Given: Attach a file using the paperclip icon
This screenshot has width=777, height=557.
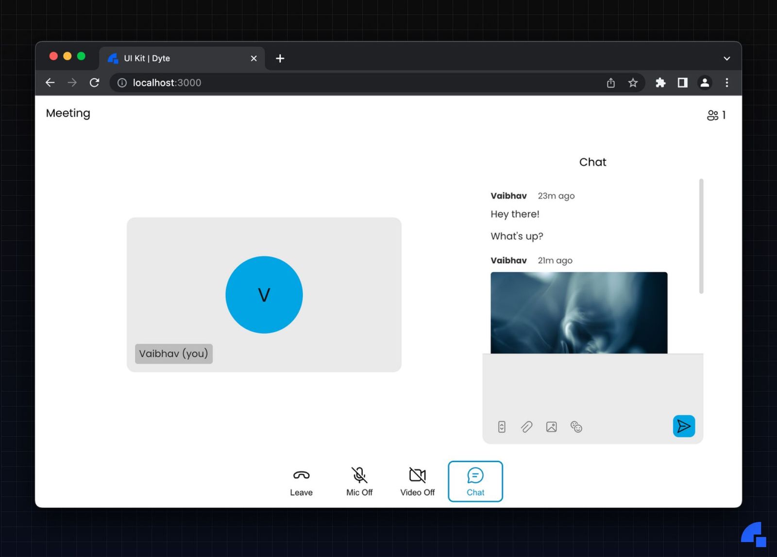Looking at the screenshot, I should pos(526,427).
